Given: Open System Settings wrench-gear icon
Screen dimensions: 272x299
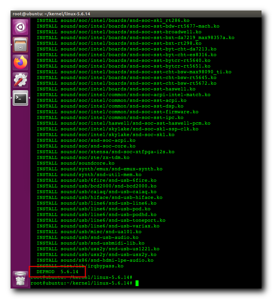Looking at the screenshot, I should click(20, 80).
